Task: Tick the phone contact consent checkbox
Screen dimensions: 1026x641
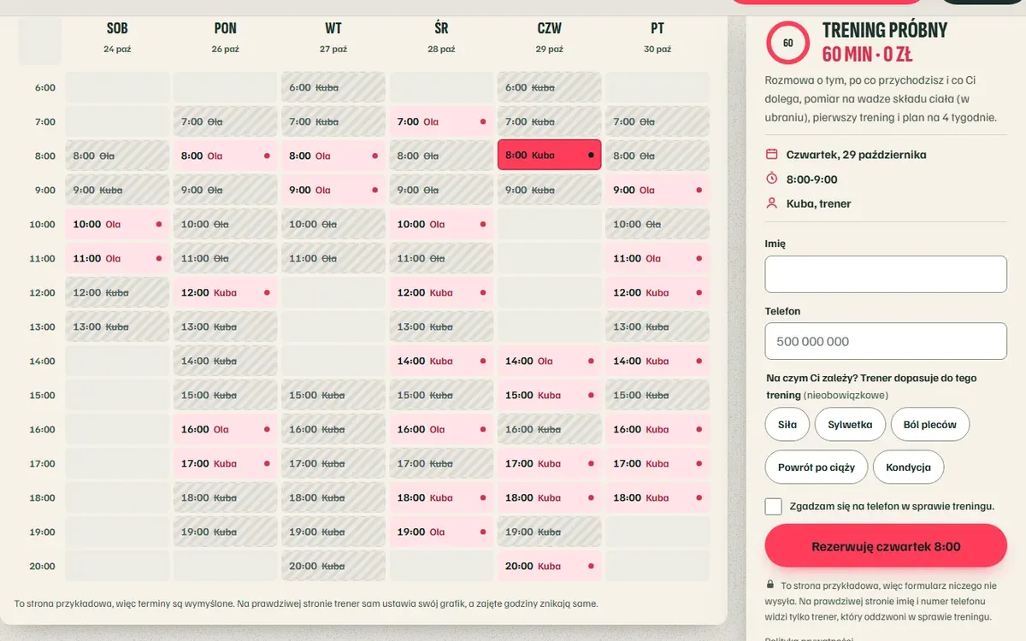Action: click(x=773, y=506)
